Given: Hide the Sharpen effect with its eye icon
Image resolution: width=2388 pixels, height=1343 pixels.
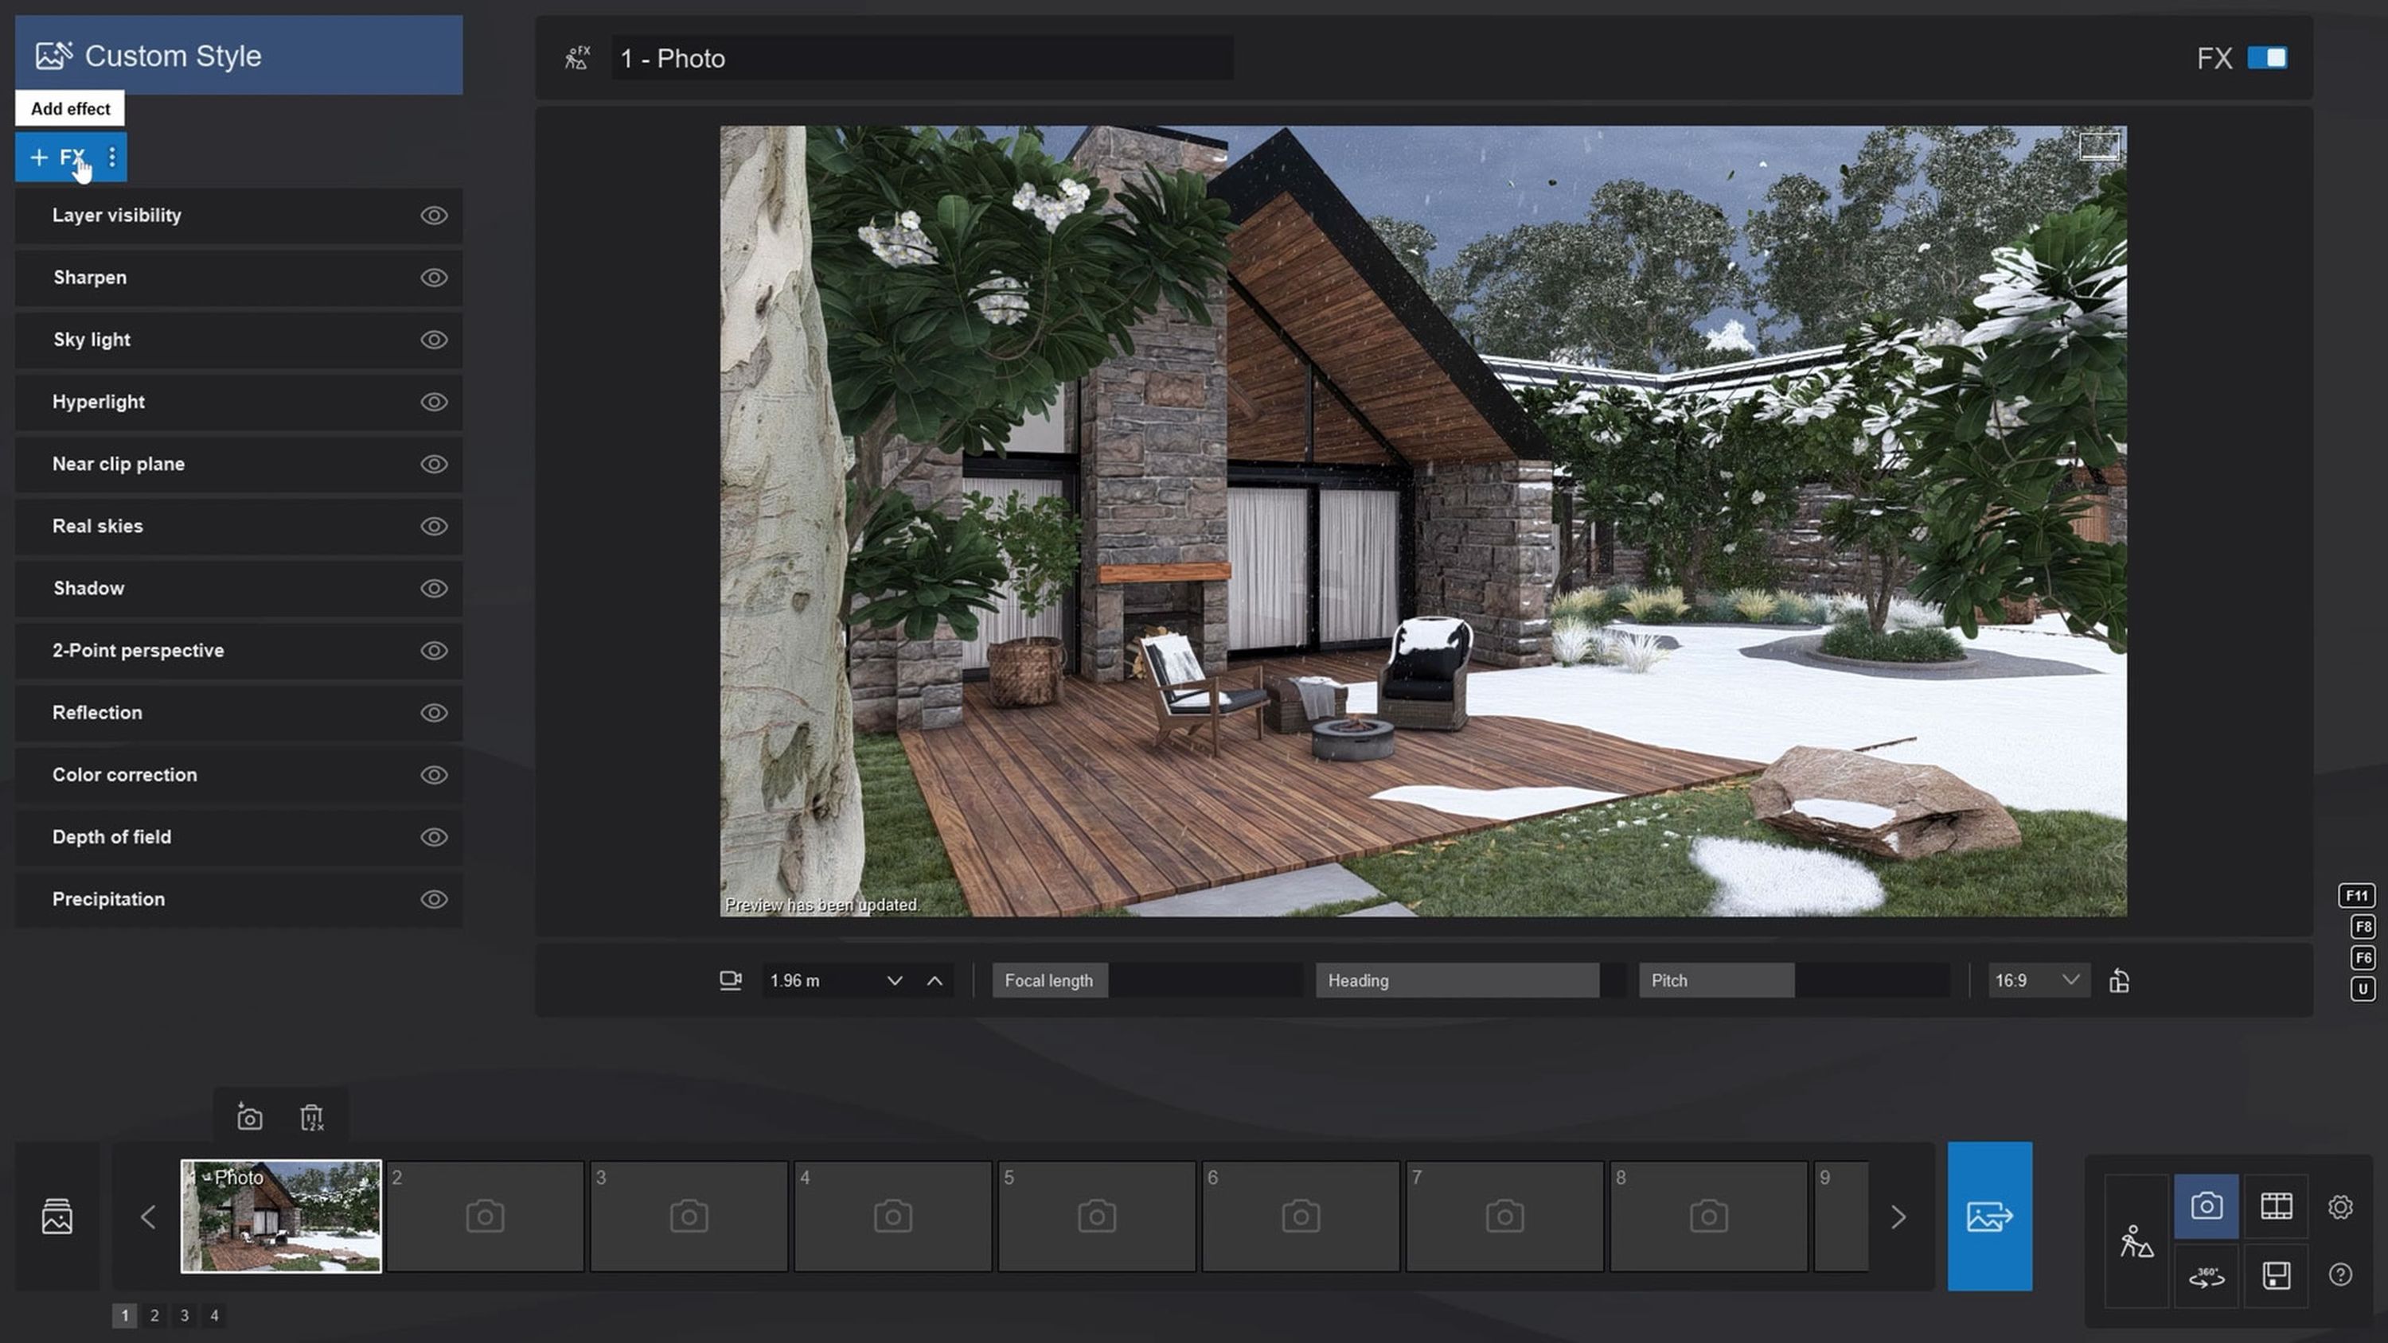Looking at the screenshot, I should point(434,278).
